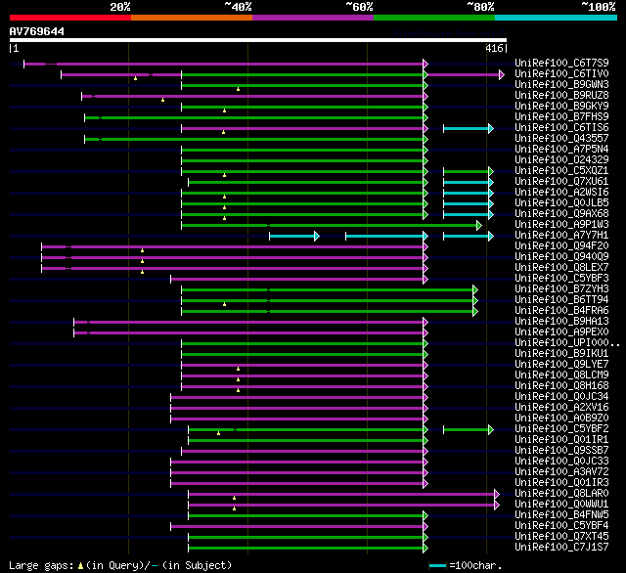Viewport: 626px width, 573px height.
Task: Select the UniRef100_B4FRA6 label
Action: click(x=561, y=310)
